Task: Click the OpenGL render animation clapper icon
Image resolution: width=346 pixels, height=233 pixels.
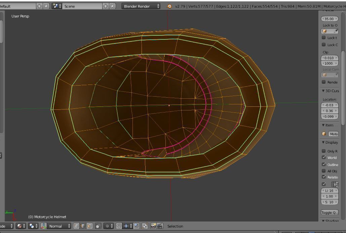Action: pyautogui.click(x=160, y=226)
